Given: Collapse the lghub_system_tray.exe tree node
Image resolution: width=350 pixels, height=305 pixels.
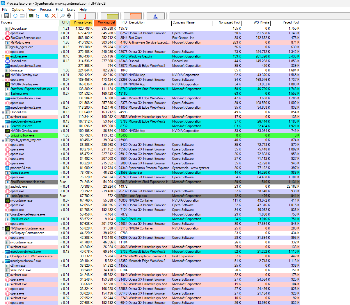Looking at the screenshot, I should (3, 140).
